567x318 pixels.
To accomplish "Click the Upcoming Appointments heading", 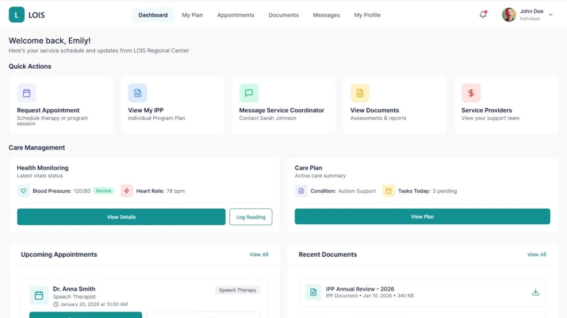I will (59, 254).
